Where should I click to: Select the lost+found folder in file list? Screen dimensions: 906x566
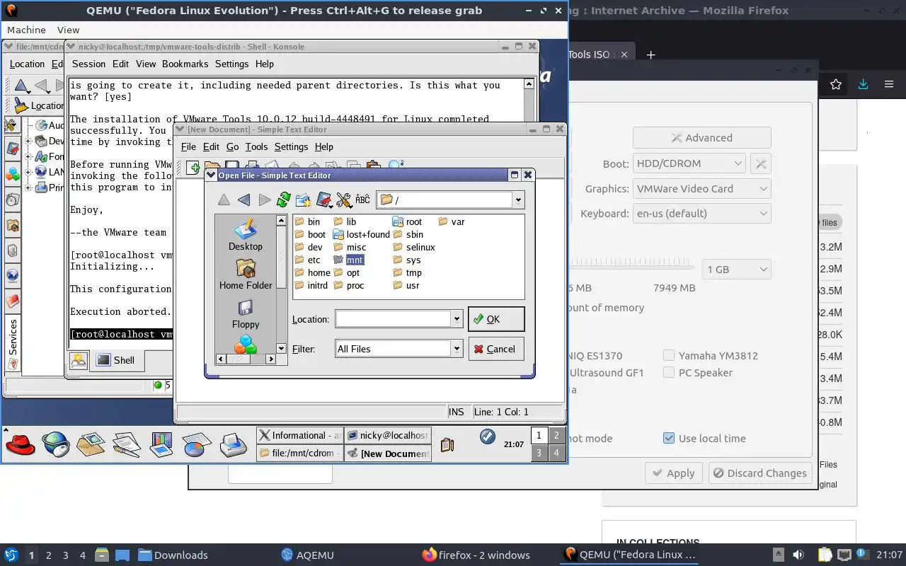pyautogui.click(x=361, y=234)
